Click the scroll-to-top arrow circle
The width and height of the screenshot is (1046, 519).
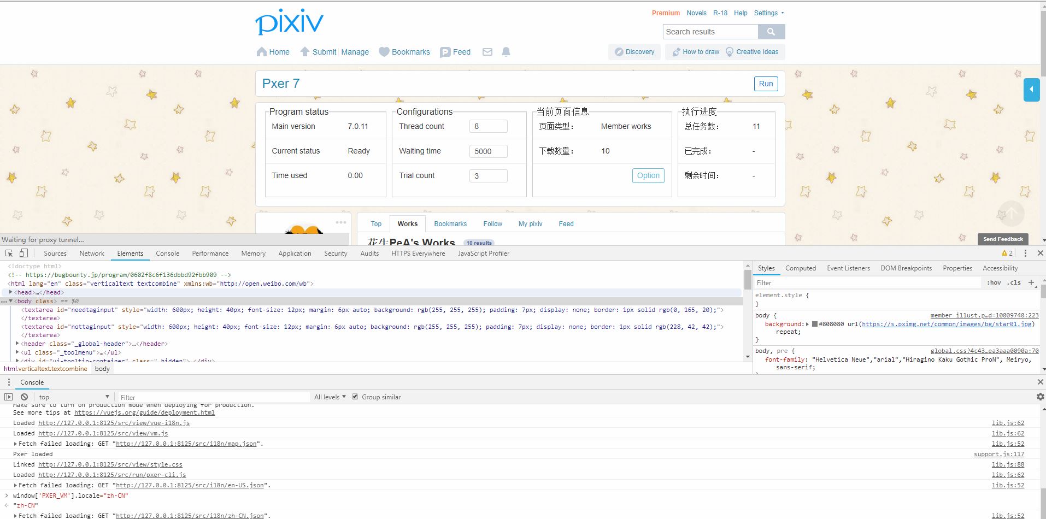1012,214
